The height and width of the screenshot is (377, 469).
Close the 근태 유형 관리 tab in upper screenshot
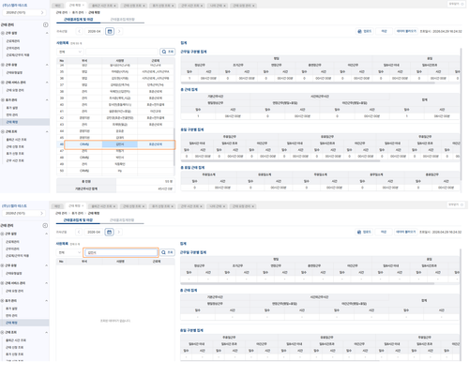pos(253,6)
